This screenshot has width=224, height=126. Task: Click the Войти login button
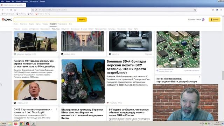coord(215,20)
